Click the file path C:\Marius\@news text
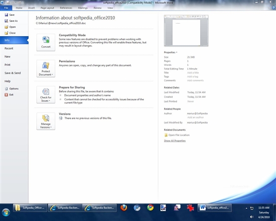This screenshot has width=276, height=221. [61, 23]
